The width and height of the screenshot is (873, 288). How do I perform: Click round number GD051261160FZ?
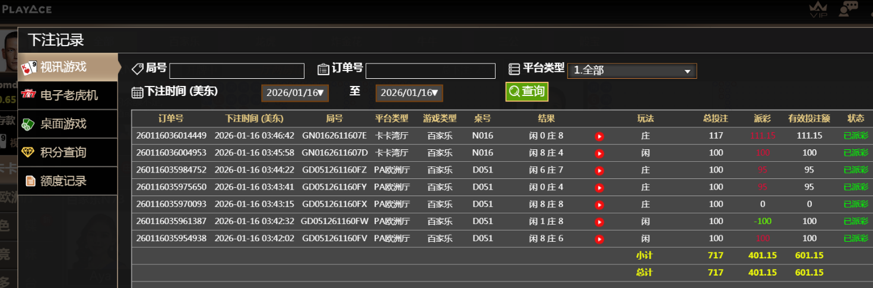point(335,170)
